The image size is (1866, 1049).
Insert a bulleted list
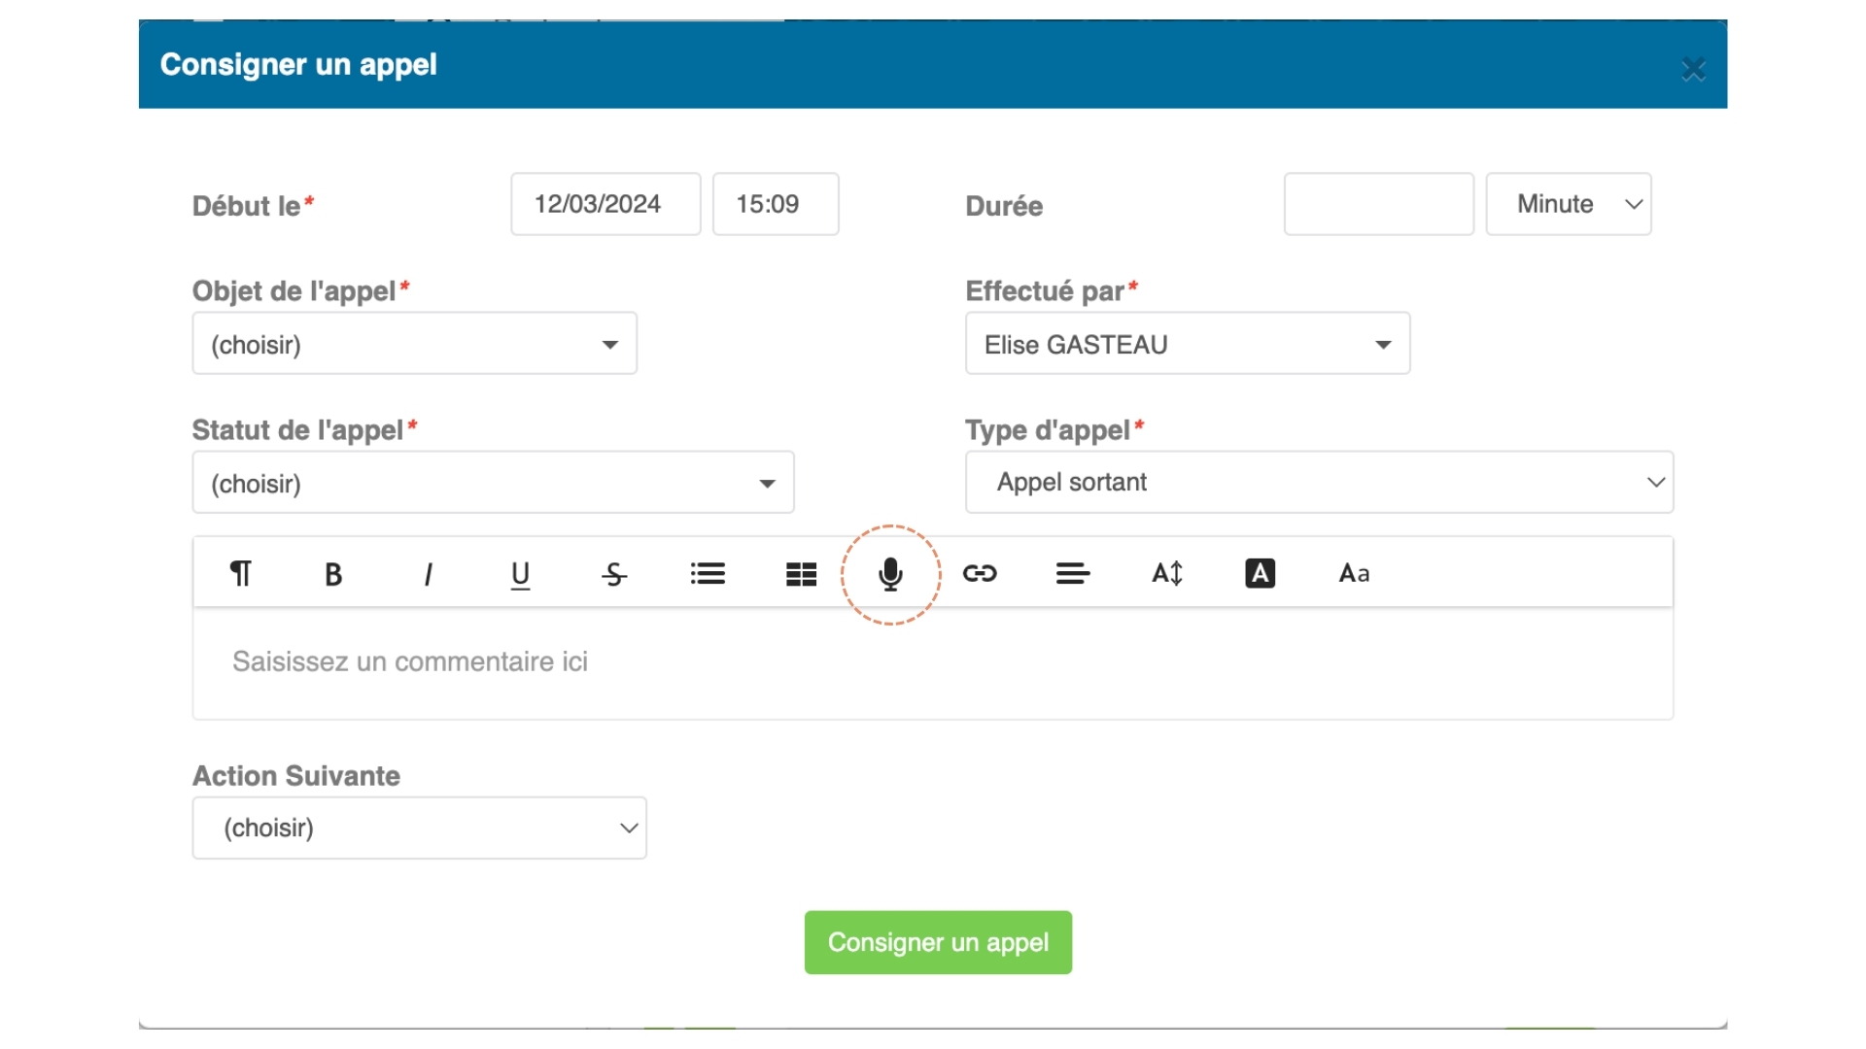point(708,574)
